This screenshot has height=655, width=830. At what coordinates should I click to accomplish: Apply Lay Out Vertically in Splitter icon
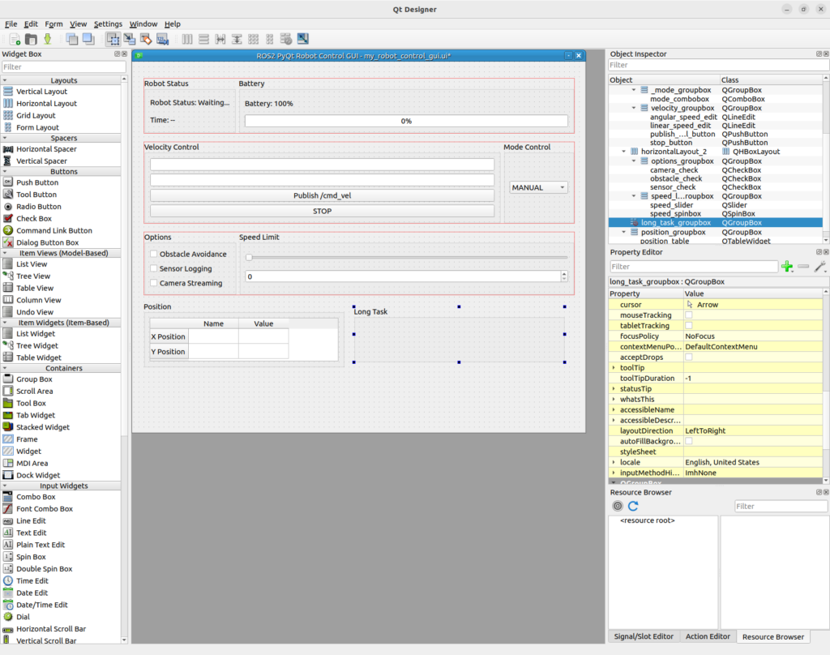237,39
